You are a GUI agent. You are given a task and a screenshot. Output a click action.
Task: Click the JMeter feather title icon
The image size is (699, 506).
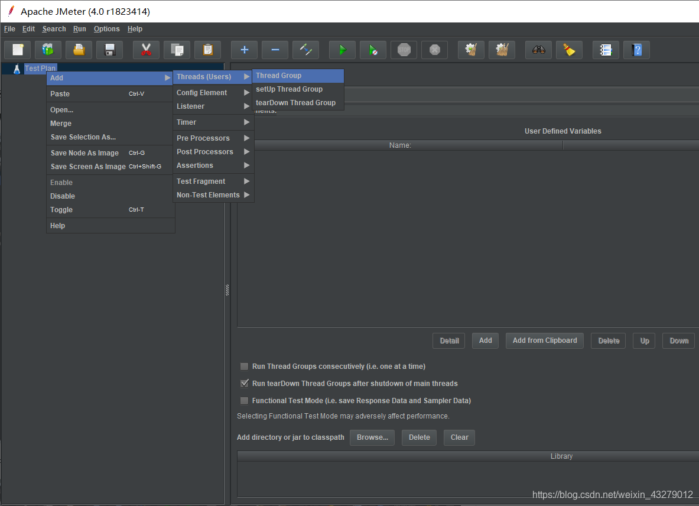click(x=11, y=11)
